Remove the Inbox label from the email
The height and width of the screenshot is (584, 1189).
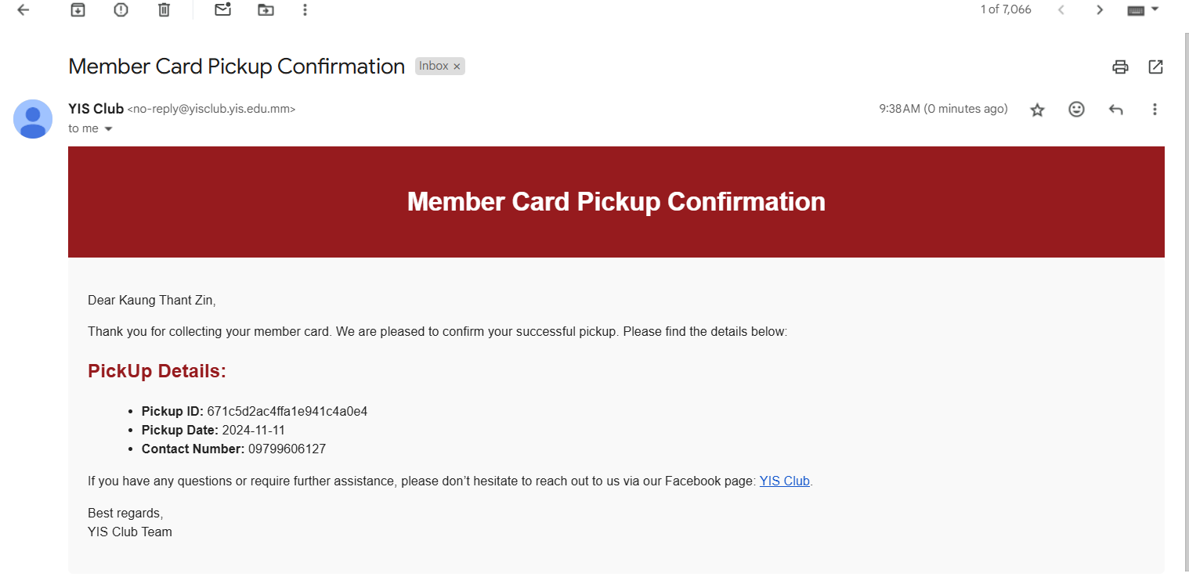coord(457,67)
